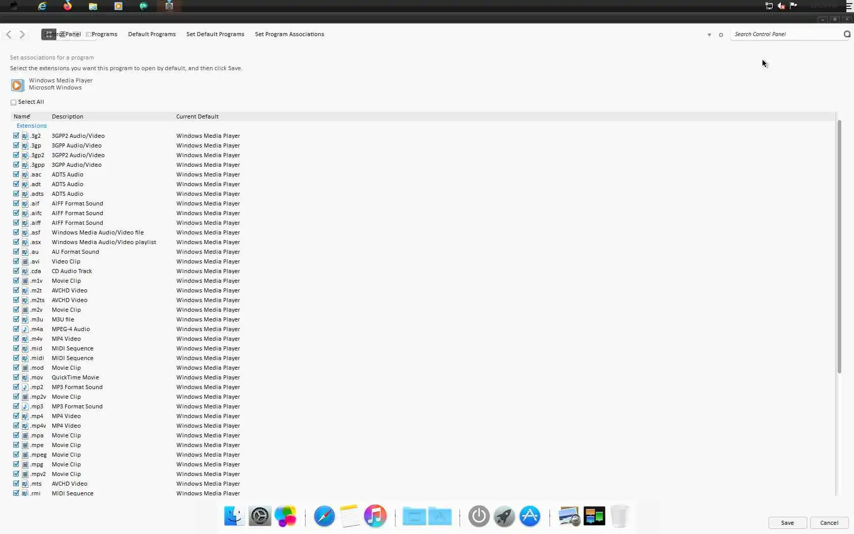The width and height of the screenshot is (854, 534).
Task: Click the refresh icon beside address bar
Action: pos(721,35)
